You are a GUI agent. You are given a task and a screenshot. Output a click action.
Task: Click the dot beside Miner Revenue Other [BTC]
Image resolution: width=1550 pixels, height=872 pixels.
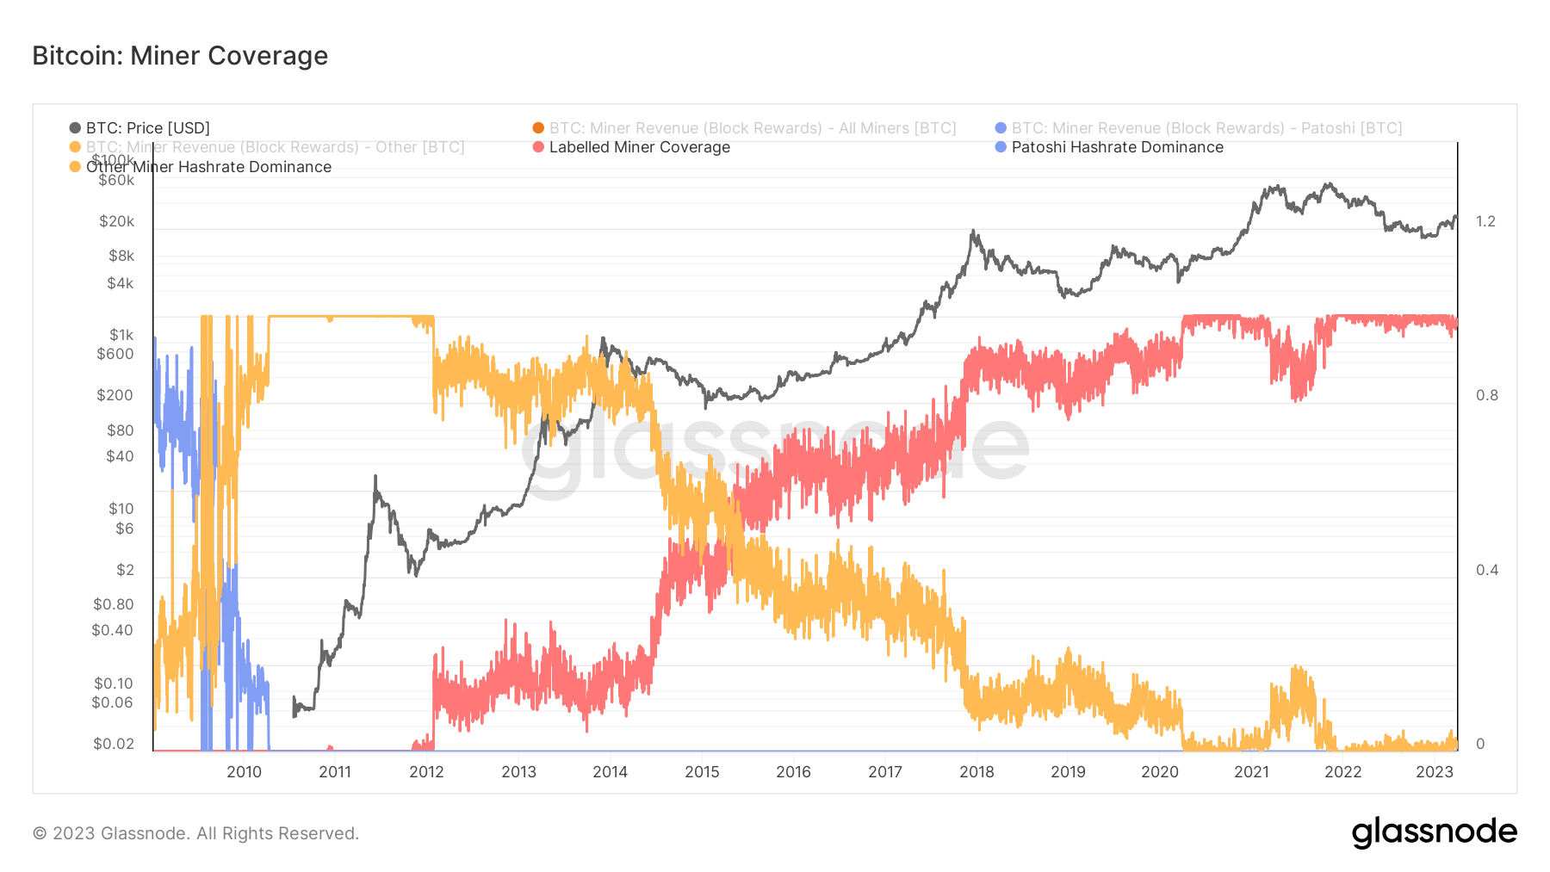click(75, 147)
